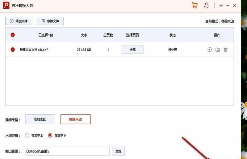Click the 大小 column header

[x=84, y=35]
